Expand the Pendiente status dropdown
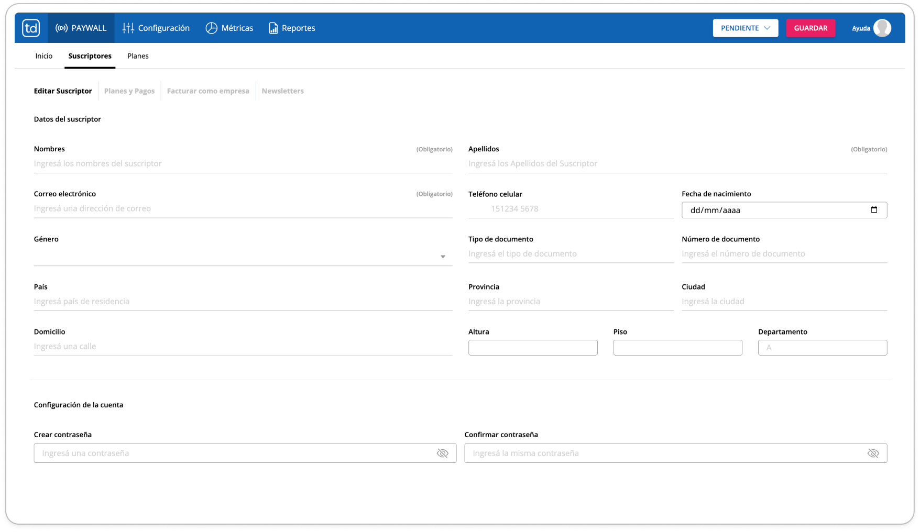This screenshot has width=920, height=532. [746, 28]
